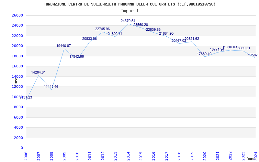The width and height of the screenshot is (259, 162).
Task: Select the 14264.81 data label
Action: [x=38, y=72]
